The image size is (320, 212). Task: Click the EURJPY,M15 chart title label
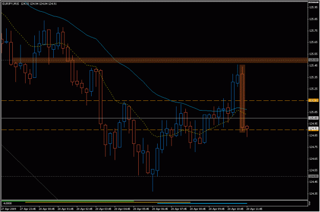11,4
